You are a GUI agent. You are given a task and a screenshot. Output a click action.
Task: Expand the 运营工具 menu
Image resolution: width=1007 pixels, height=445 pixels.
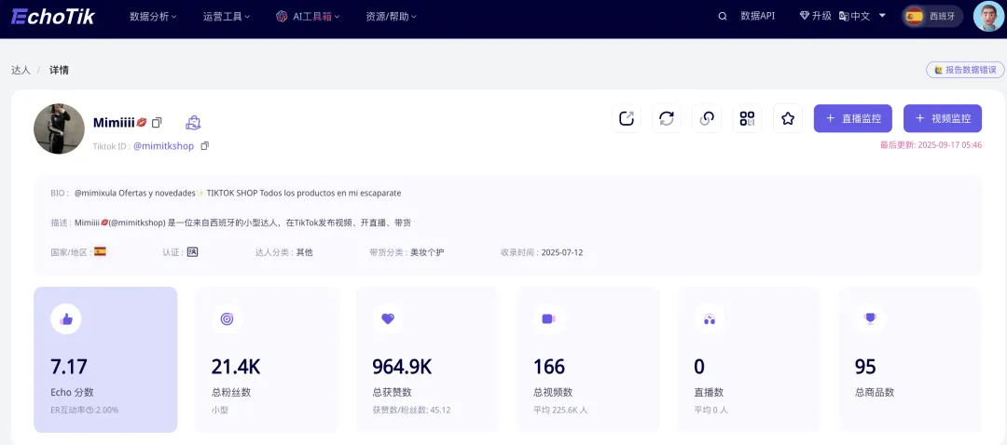[227, 17]
